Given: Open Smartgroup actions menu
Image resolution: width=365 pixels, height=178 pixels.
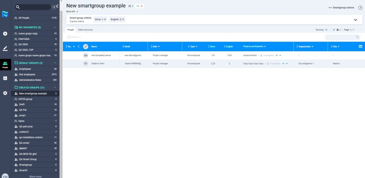Looking at the screenshot, I should click(x=341, y=7).
